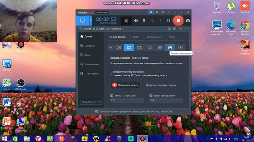Click the F12 record hotkey field

point(127,100)
